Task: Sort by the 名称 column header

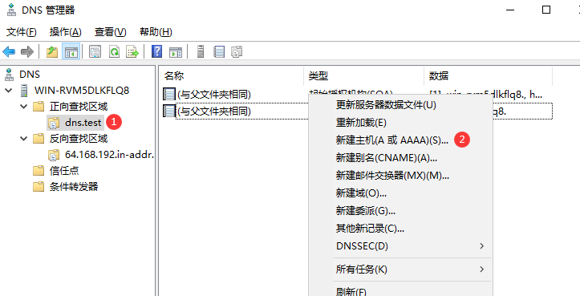Action: 232,76
